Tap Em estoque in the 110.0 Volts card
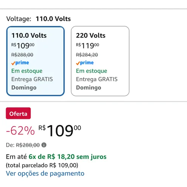The height and width of the screenshot is (187, 187). [27, 71]
